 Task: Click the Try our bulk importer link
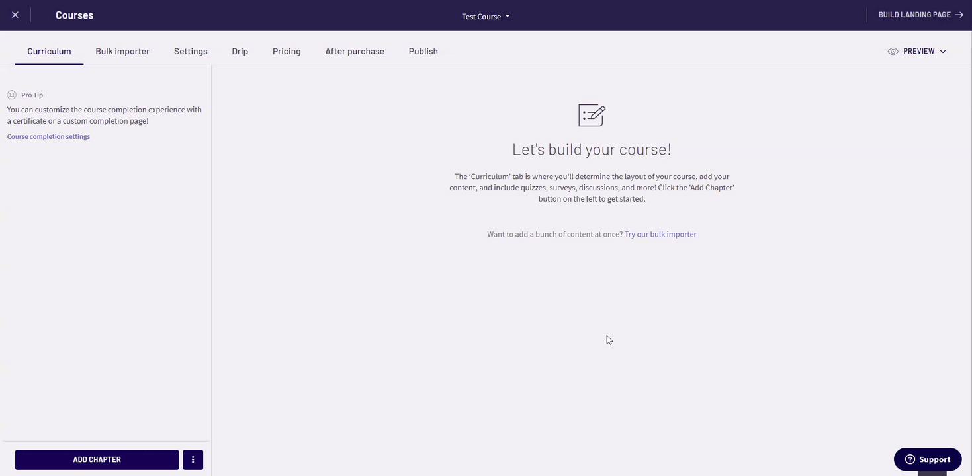(x=660, y=234)
